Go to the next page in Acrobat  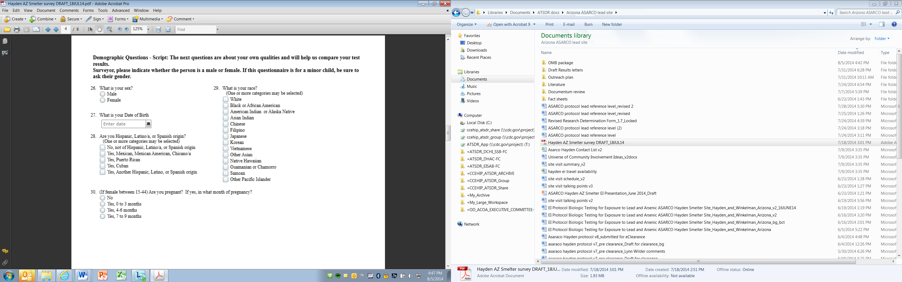56,30
